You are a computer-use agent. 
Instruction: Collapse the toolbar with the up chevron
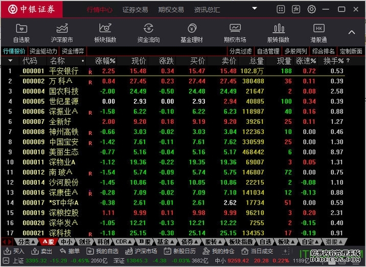coord(352,32)
